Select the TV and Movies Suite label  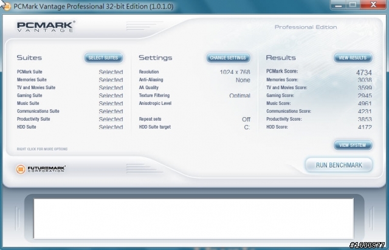point(36,87)
